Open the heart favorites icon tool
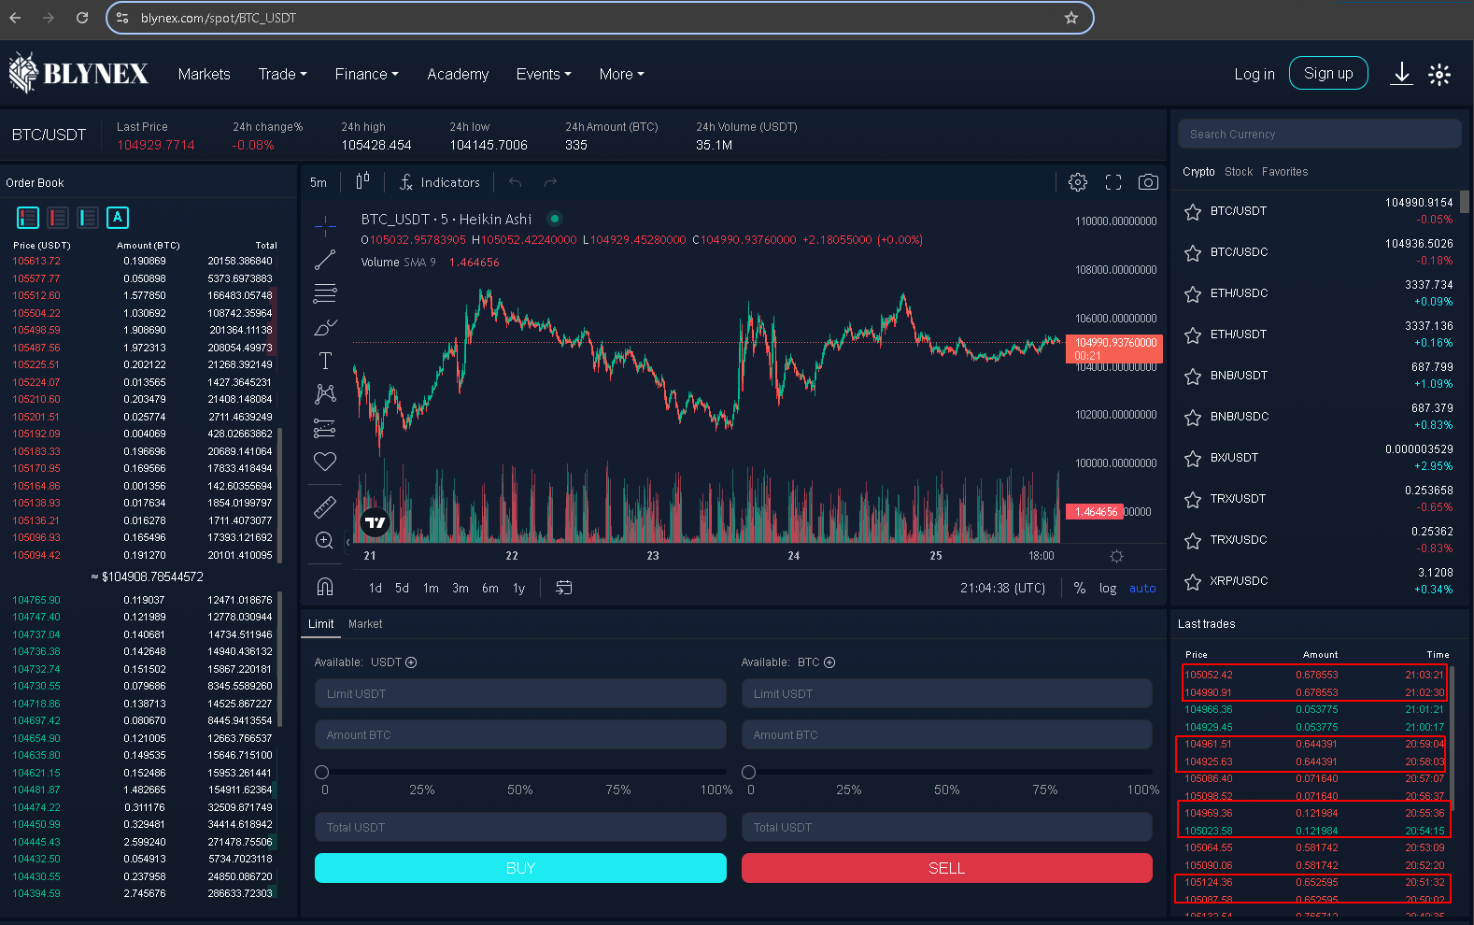Viewport: 1474px width, 925px height. 325,461
